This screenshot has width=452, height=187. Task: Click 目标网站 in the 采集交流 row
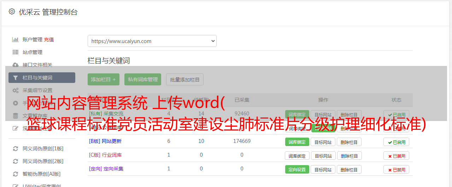tap(323, 114)
